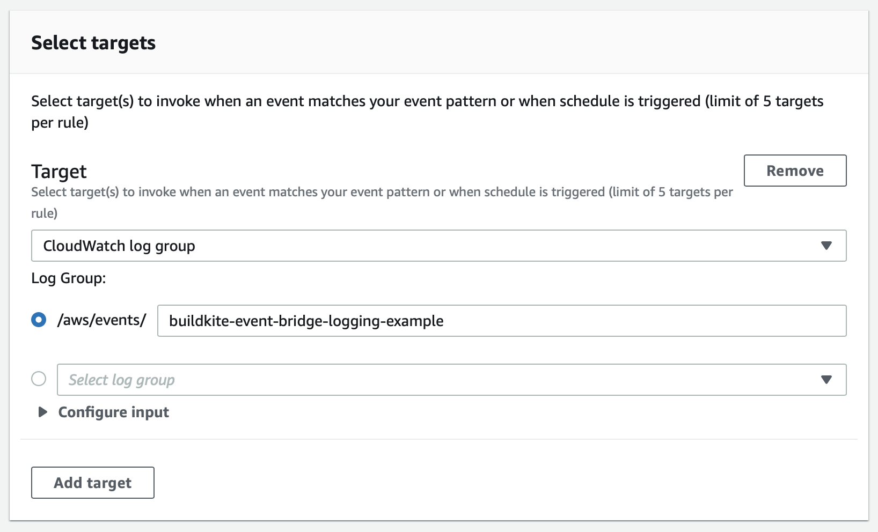Open the target type dropdown arrow
The width and height of the screenshot is (878, 532).
click(826, 246)
